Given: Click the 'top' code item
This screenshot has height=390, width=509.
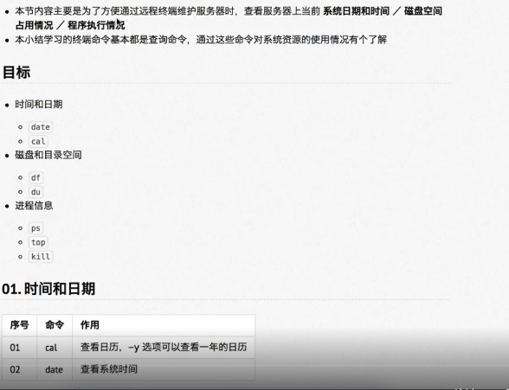Looking at the screenshot, I should (38, 242).
